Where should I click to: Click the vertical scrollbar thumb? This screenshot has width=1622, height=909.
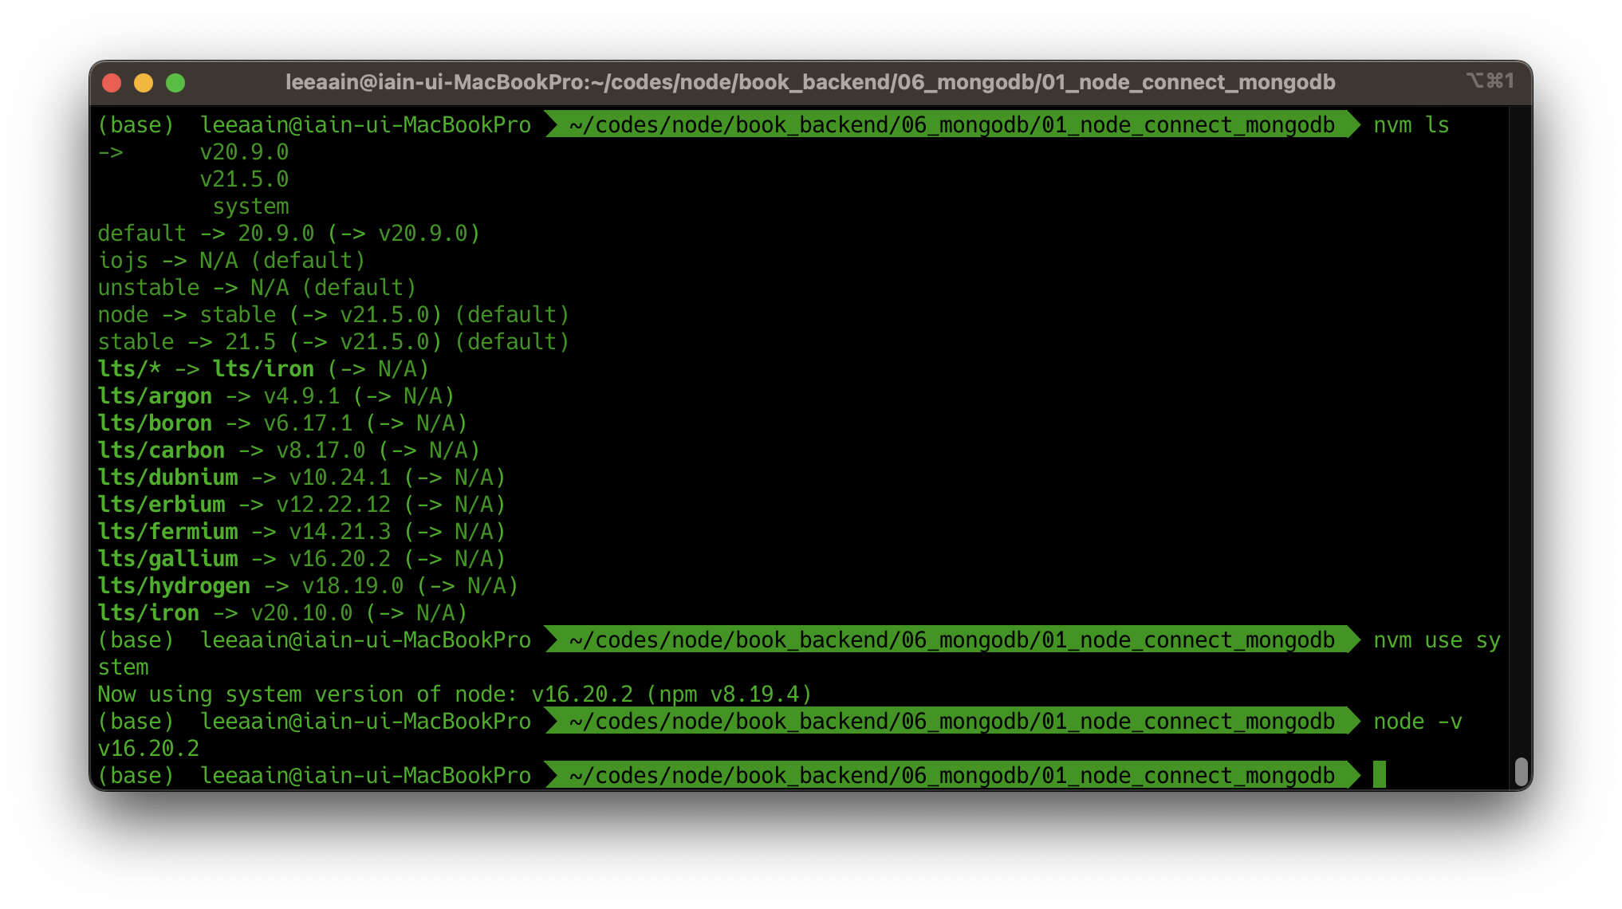pyautogui.click(x=1521, y=771)
